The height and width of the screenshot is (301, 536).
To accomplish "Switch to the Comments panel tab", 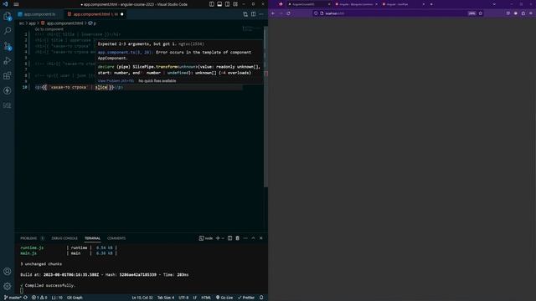I will point(116,238).
